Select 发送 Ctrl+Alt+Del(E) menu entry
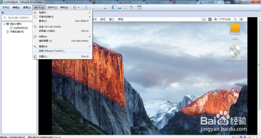This screenshot has width=261, height=138. [62, 27]
